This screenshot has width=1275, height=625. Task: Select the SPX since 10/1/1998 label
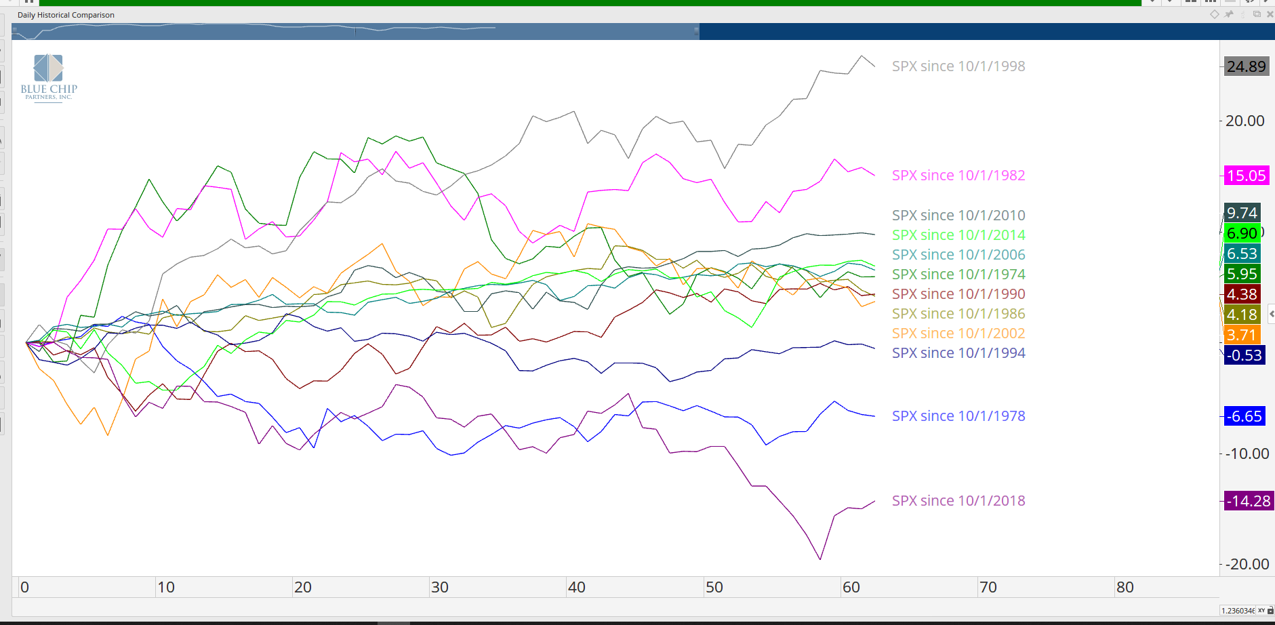tap(958, 66)
